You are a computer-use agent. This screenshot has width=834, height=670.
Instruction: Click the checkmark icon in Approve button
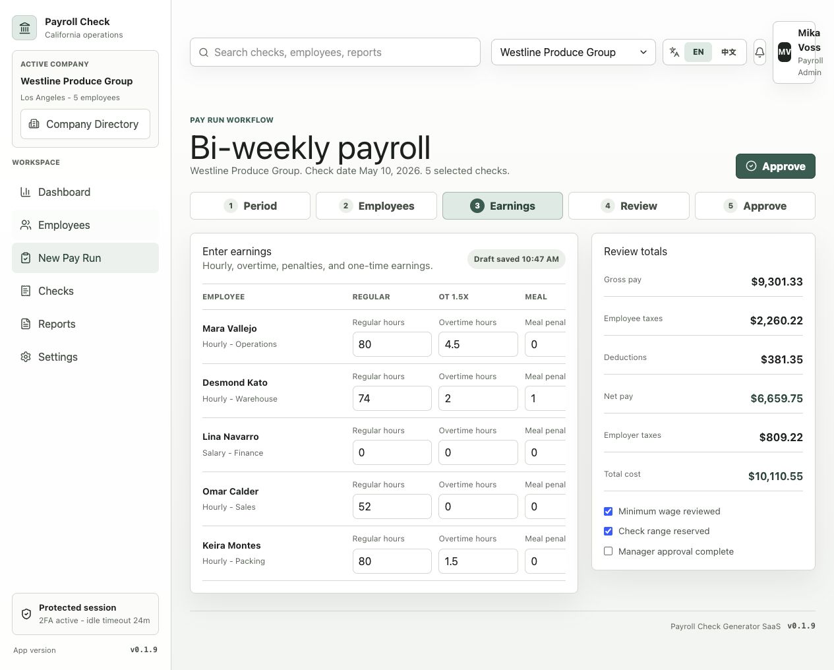pos(751,166)
